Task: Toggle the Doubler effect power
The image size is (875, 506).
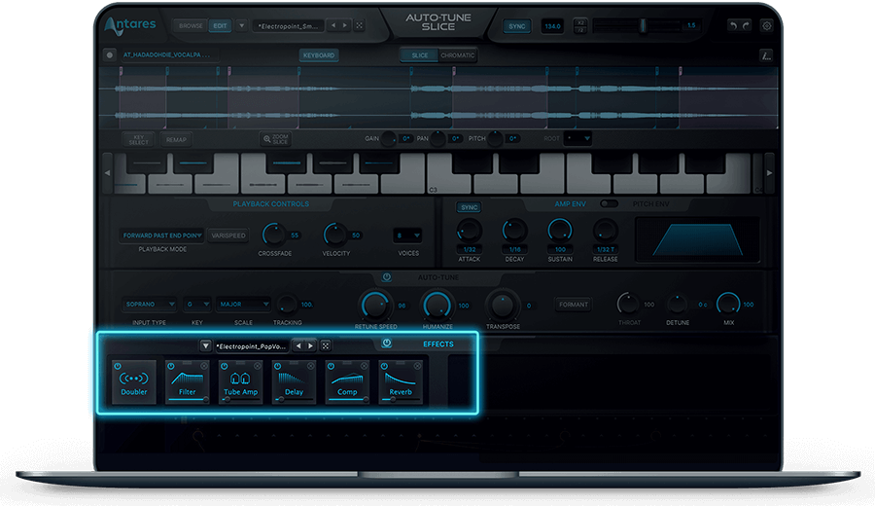Action: [118, 367]
